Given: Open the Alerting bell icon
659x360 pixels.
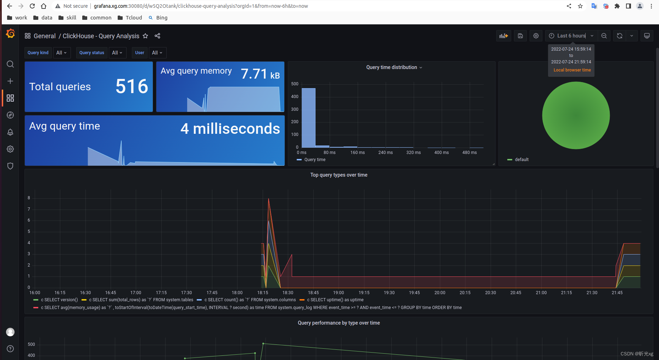Looking at the screenshot, I should (10, 132).
